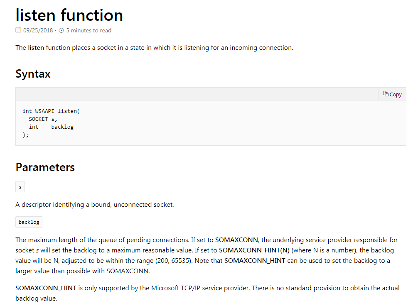The width and height of the screenshot is (413, 306).
Task: Click the "SOCKET s," line in code
Action: 43,119
